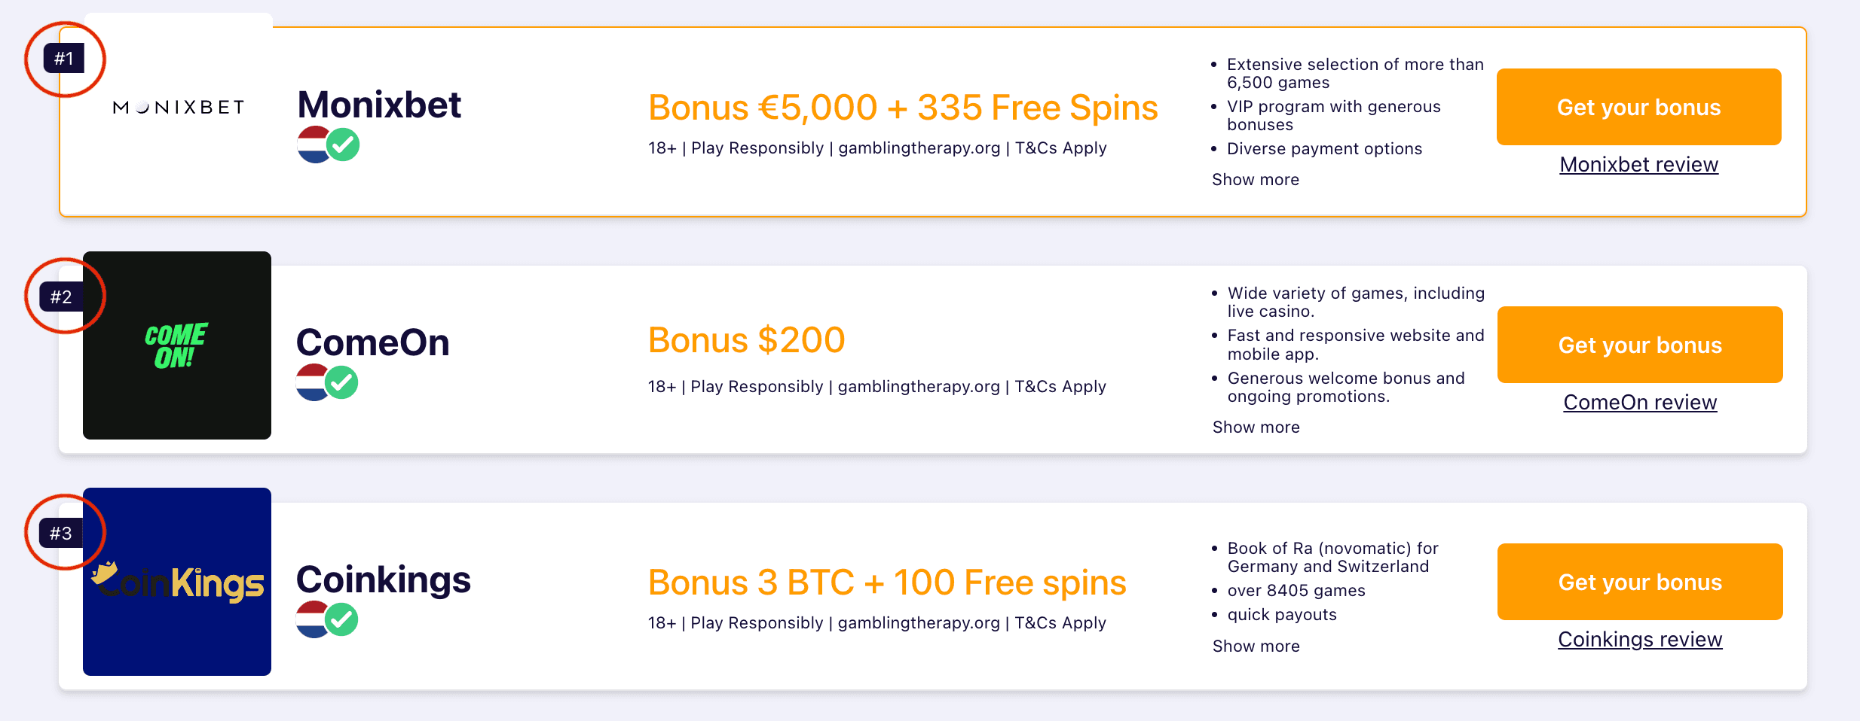The width and height of the screenshot is (1860, 721).
Task: Click the green verified checkmark under Monixbet
Action: pos(344,145)
